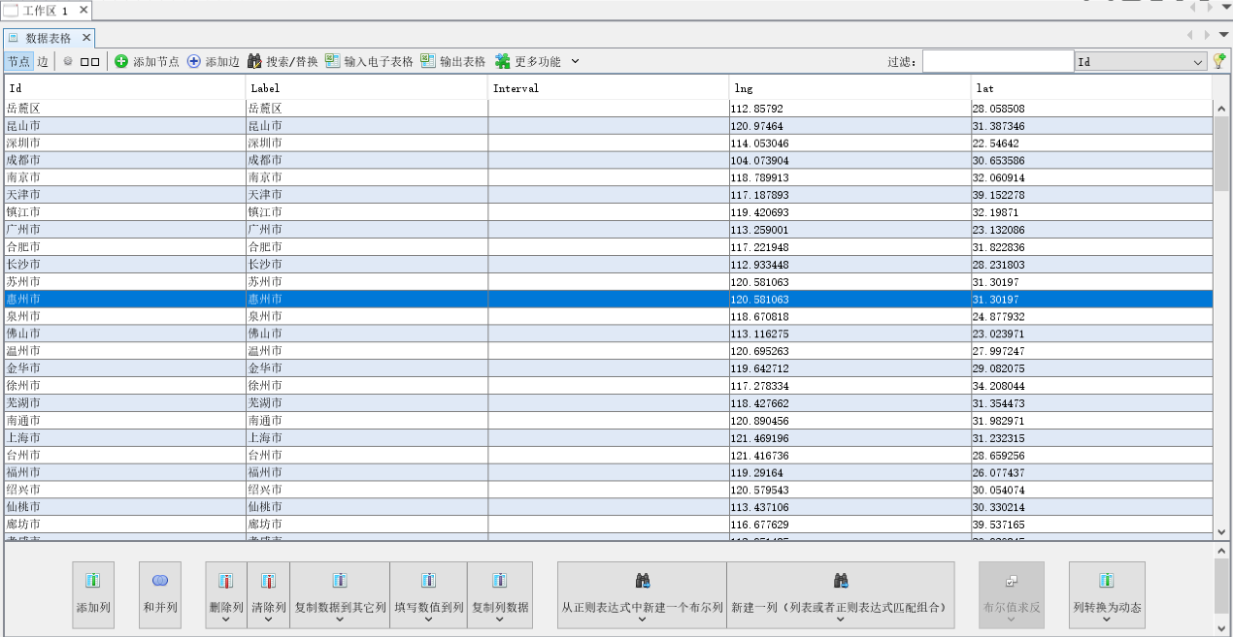
Task: Sort by the lat column header
Action: [x=1091, y=88]
